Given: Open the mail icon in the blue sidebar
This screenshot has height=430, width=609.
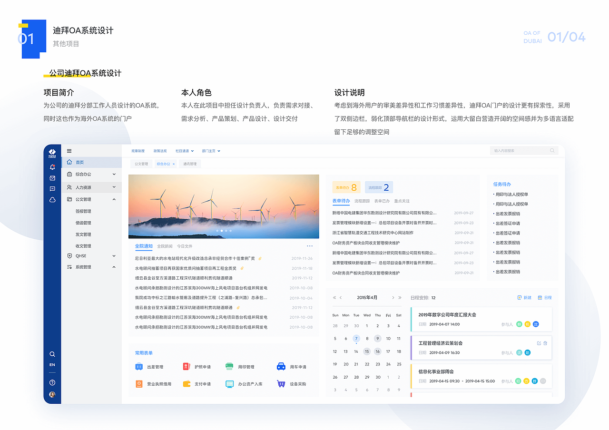Looking at the screenshot, I should [52, 178].
